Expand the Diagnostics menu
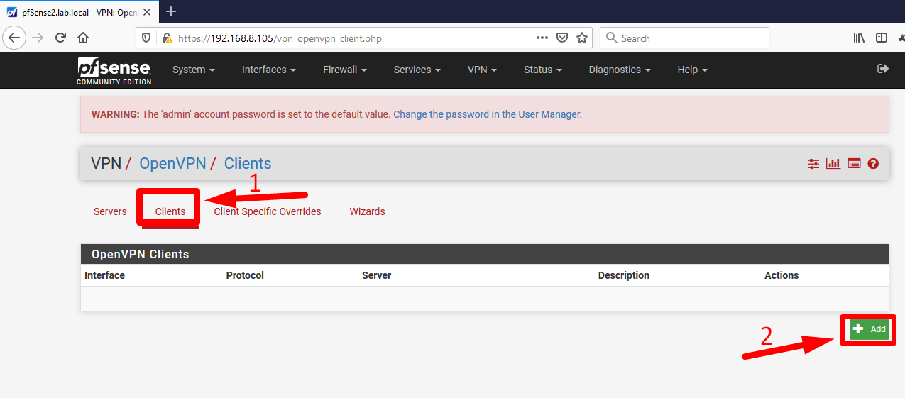905x398 pixels. (x=620, y=70)
